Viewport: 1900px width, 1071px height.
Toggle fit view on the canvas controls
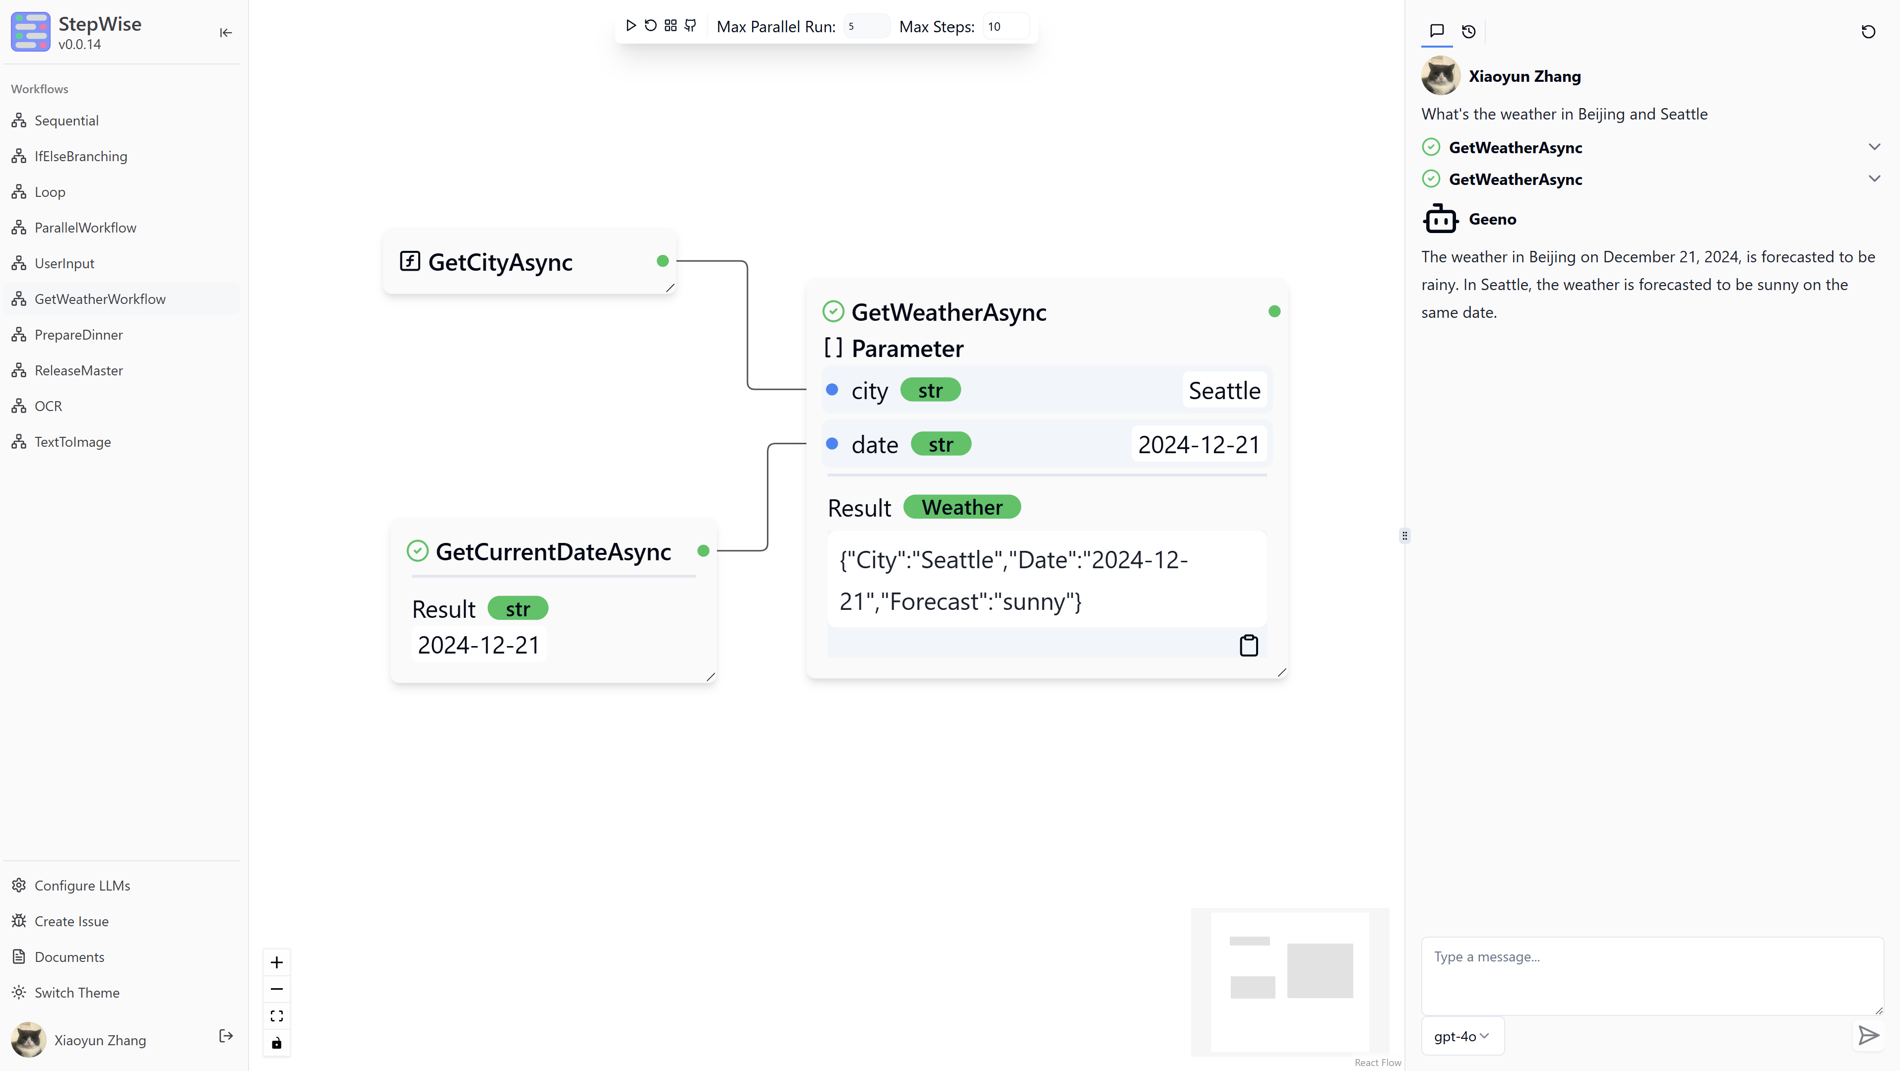point(277,1016)
